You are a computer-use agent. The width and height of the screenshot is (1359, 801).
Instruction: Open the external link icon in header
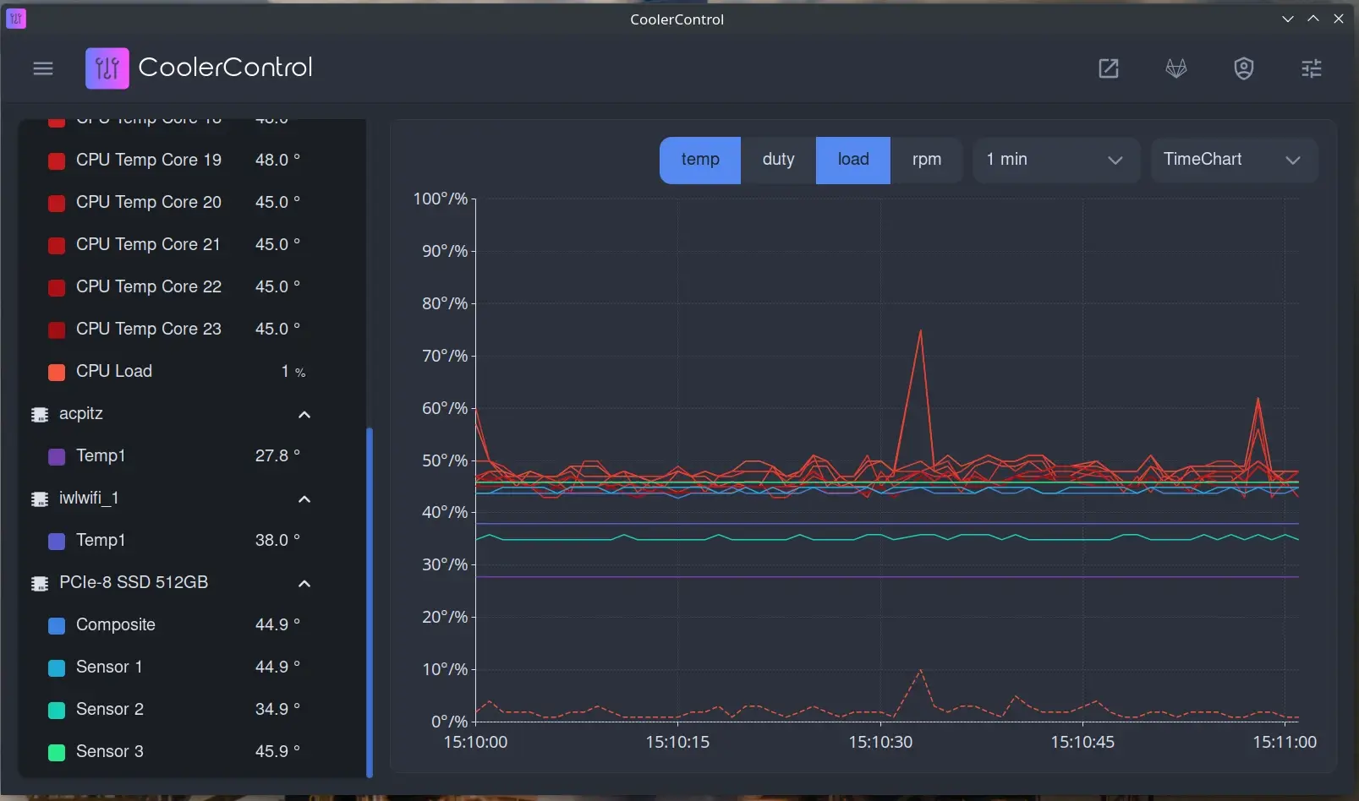[x=1109, y=68]
